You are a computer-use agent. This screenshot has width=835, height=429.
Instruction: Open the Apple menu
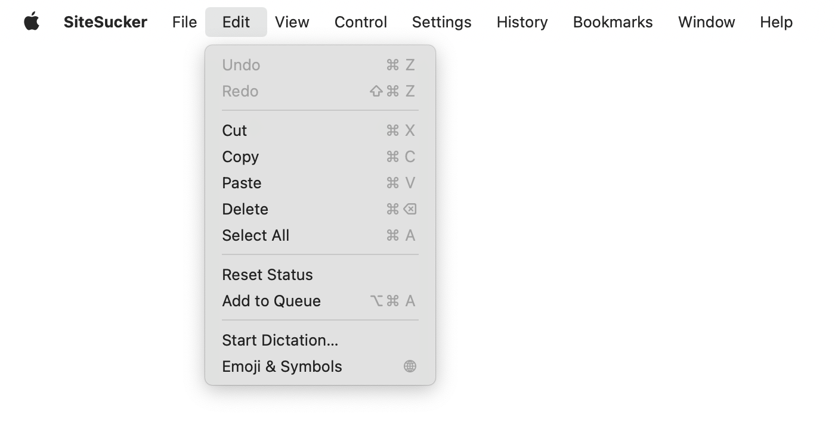click(33, 21)
